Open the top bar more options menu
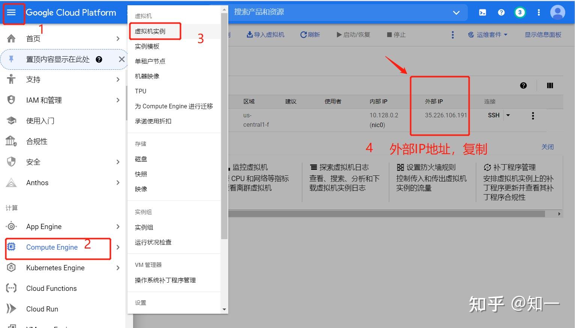This screenshot has width=575, height=328. coord(539,12)
